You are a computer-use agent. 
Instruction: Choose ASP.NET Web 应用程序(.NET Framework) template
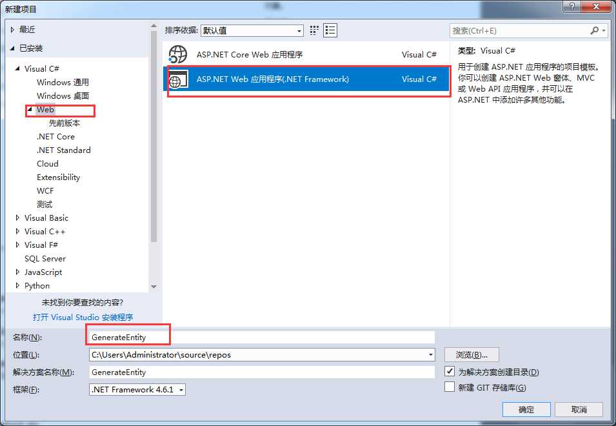306,79
